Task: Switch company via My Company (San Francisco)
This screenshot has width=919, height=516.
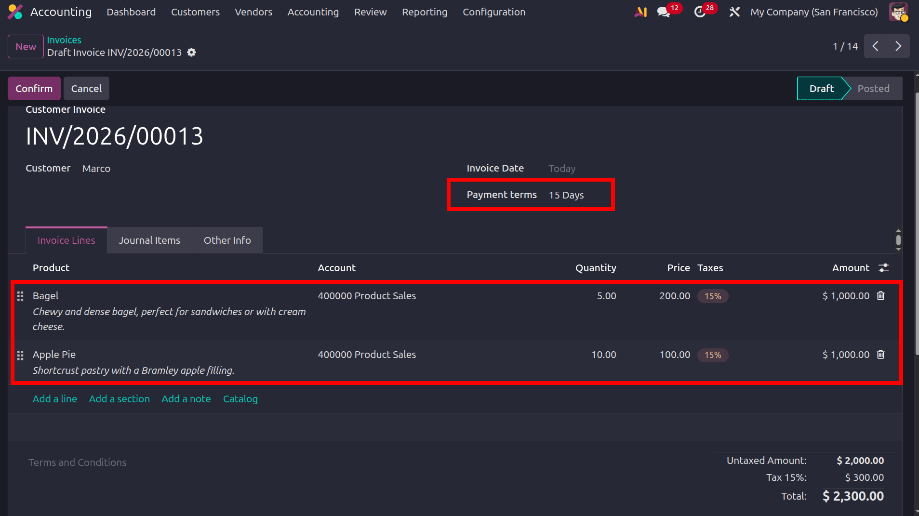Action: (814, 12)
